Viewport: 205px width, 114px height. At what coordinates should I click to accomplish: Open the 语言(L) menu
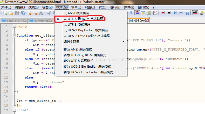coord(76,7)
